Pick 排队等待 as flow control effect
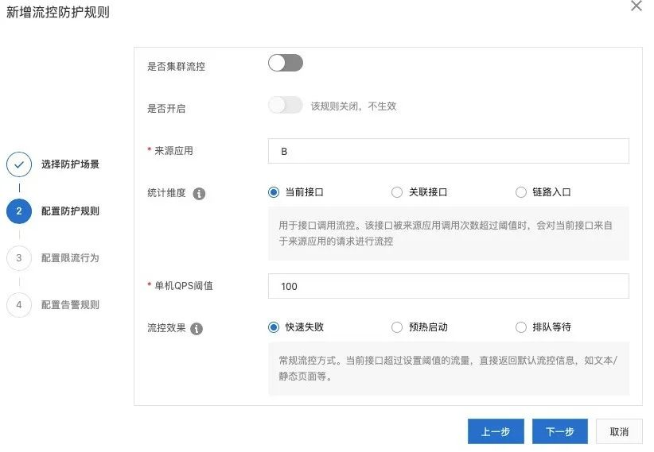 [x=521, y=327]
